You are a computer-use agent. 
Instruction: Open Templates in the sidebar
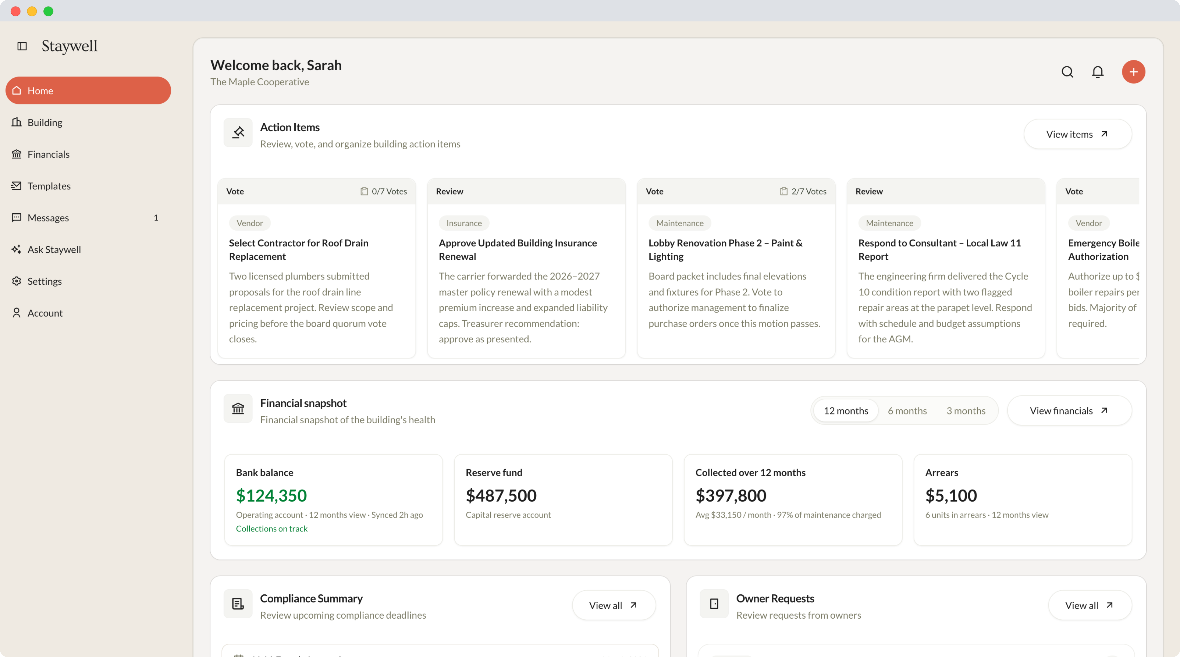pos(88,186)
